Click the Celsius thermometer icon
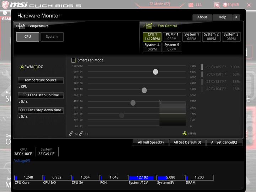The width and height of the screenshot is (256, 192). (71, 134)
